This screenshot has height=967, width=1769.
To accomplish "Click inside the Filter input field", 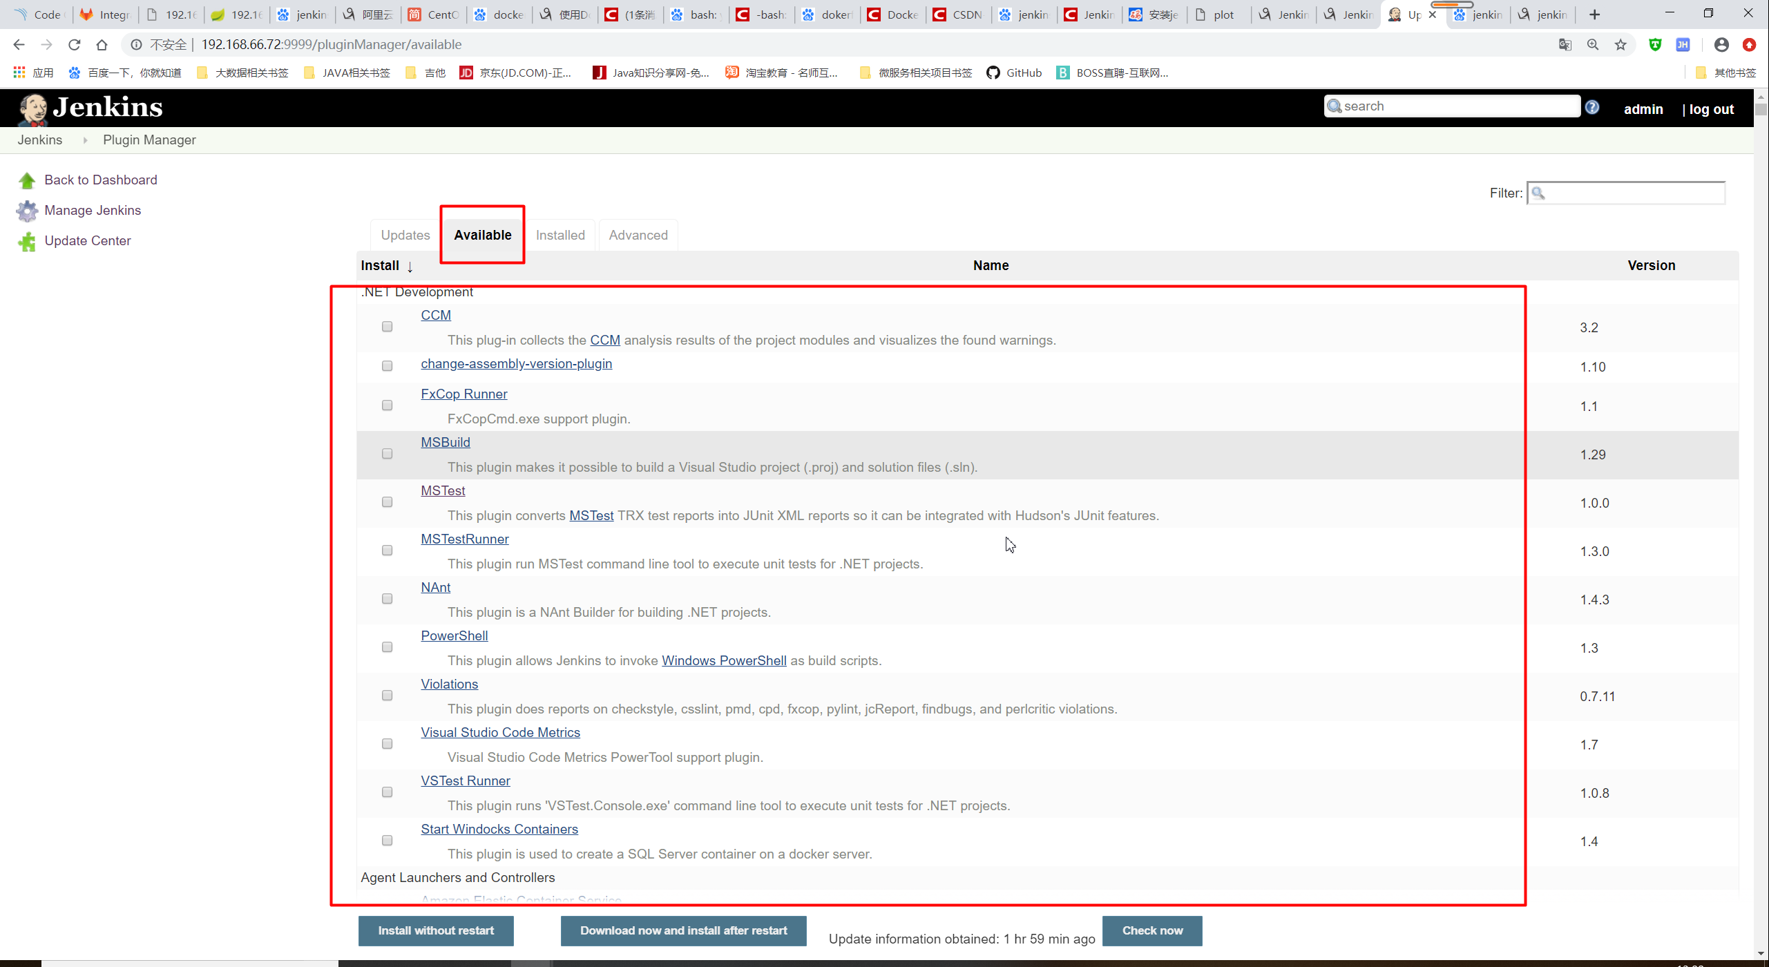I will pyautogui.click(x=1625, y=193).
